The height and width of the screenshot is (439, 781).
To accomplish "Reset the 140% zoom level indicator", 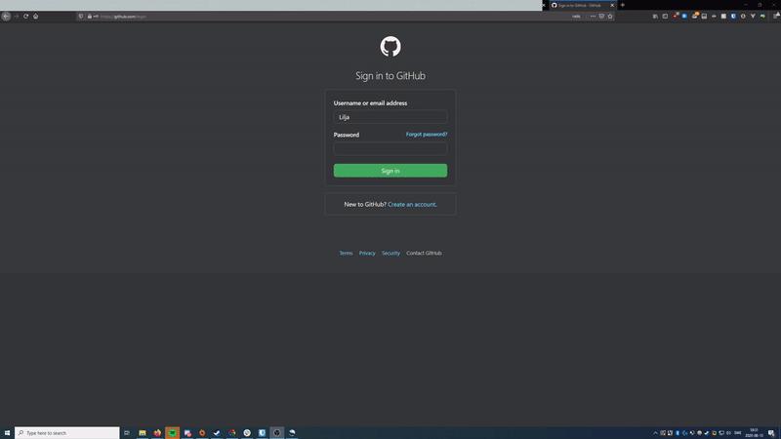I will 576,17.
